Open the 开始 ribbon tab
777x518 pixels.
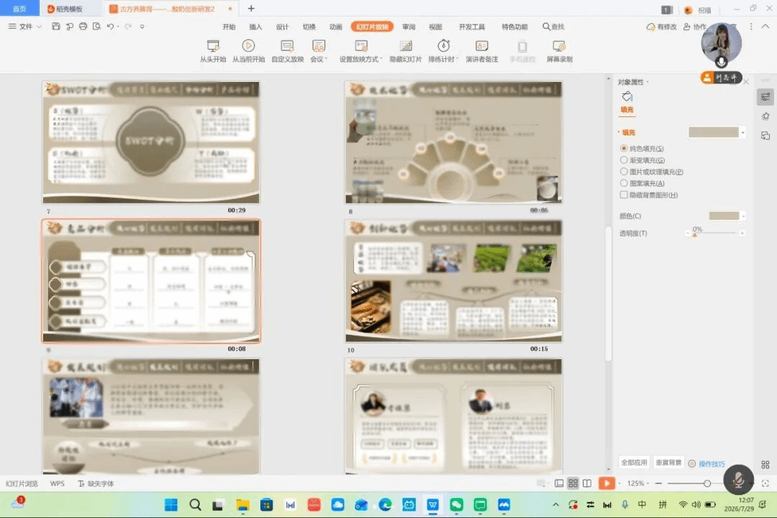click(229, 27)
